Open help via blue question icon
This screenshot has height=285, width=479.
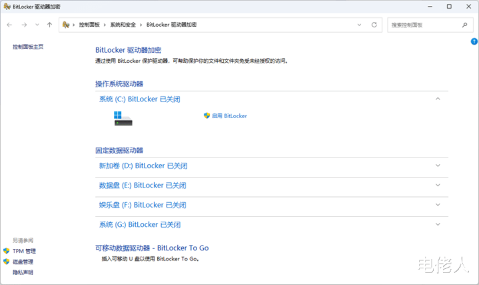pyautogui.click(x=474, y=41)
